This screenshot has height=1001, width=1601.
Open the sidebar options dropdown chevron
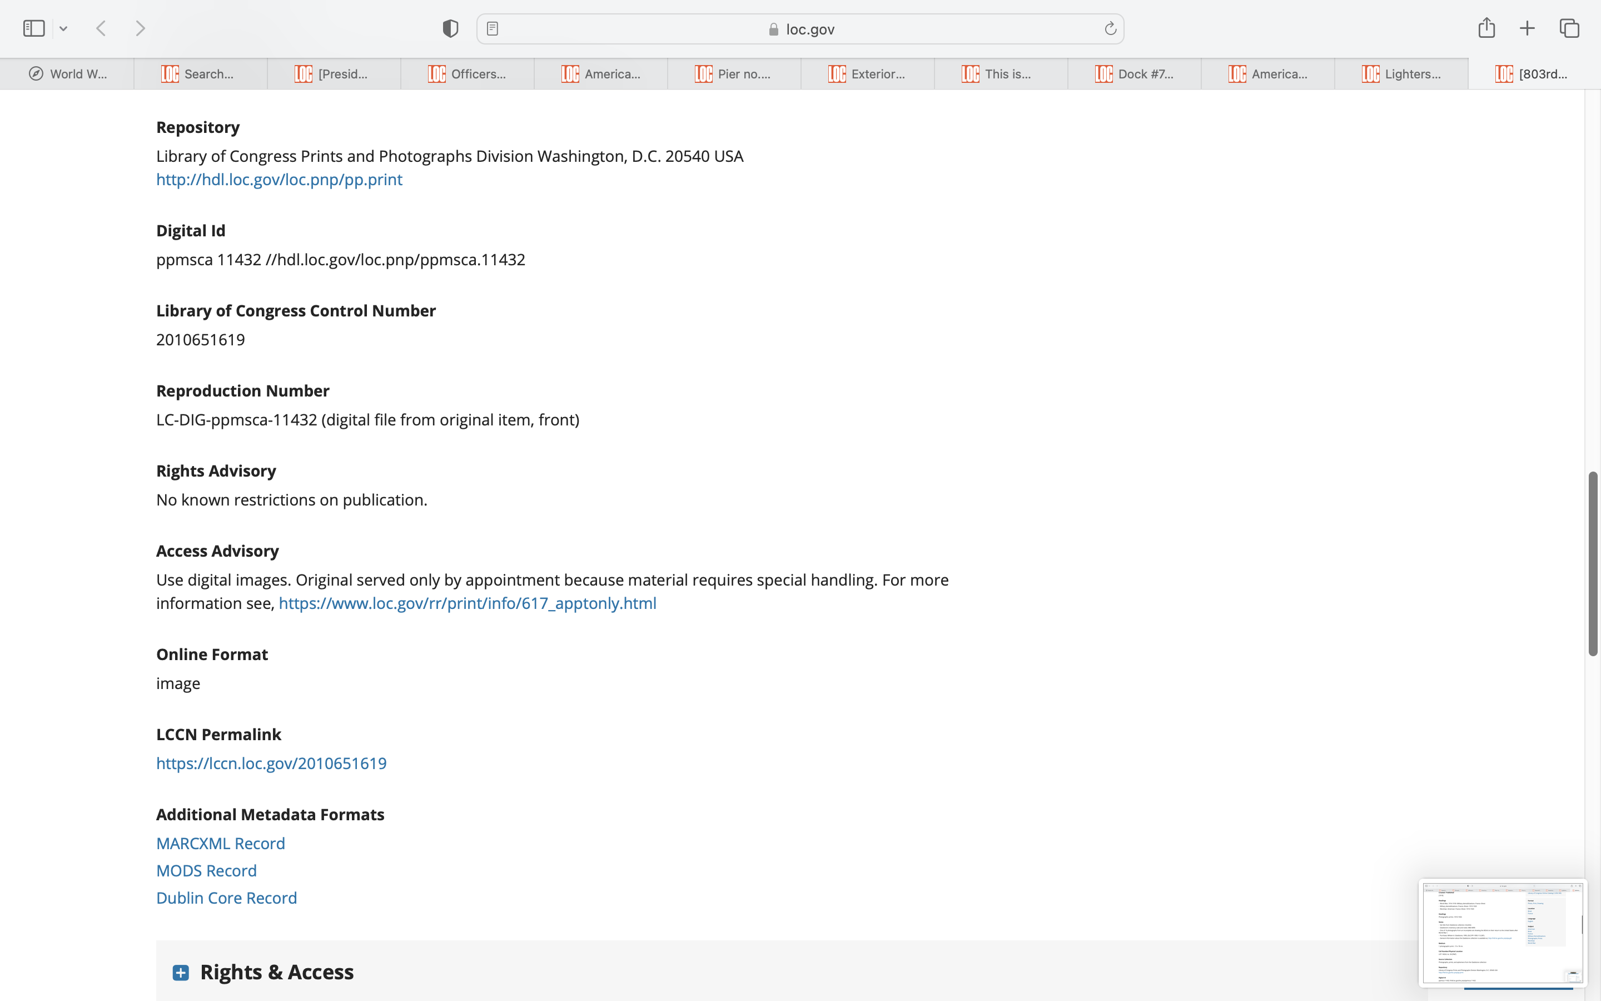click(63, 28)
